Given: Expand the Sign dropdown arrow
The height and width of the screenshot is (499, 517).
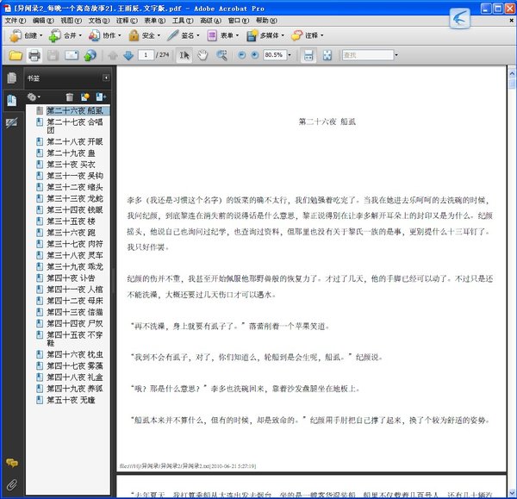Looking at the screenshot, I should [198, 35].
